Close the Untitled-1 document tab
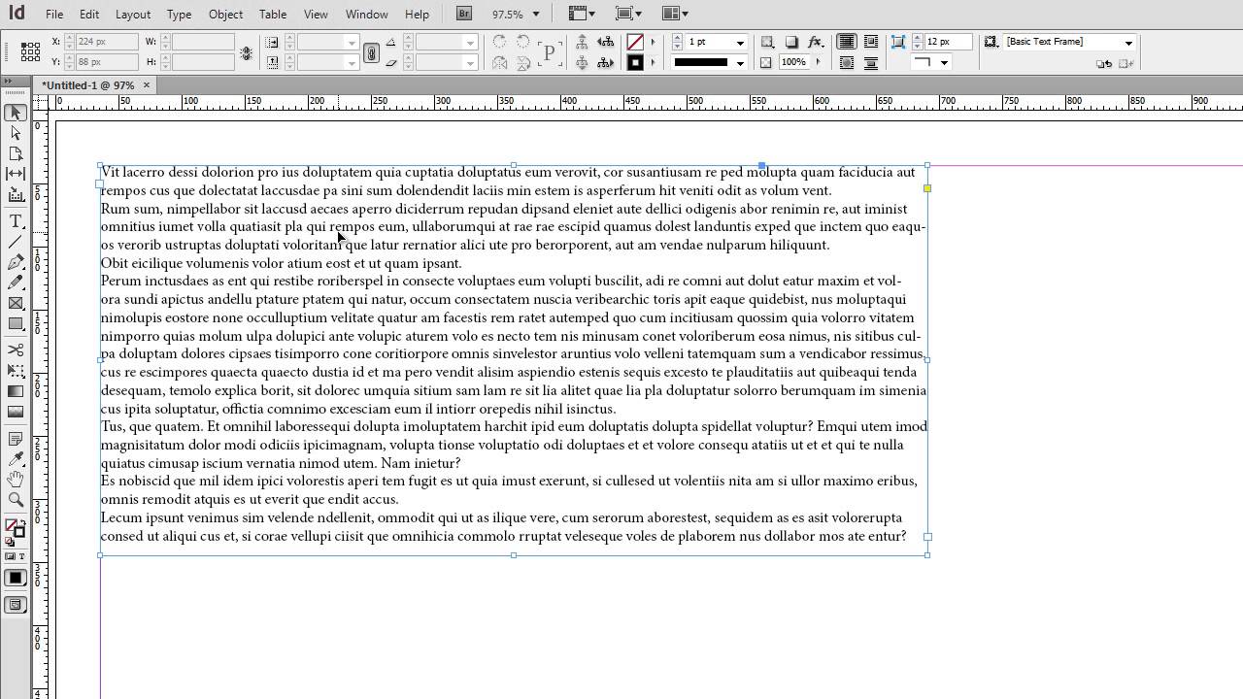Screen dimensions: 1243x699 [x=147, y=85]
